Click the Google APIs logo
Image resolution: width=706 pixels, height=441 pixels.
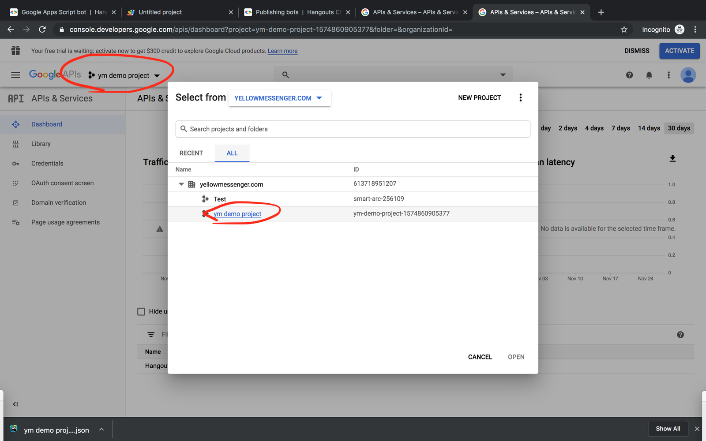55,75
